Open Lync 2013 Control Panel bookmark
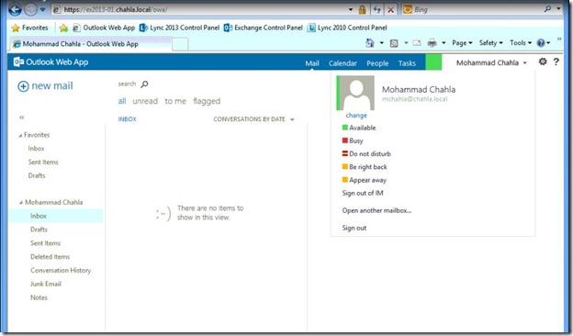 coord(179,28)
